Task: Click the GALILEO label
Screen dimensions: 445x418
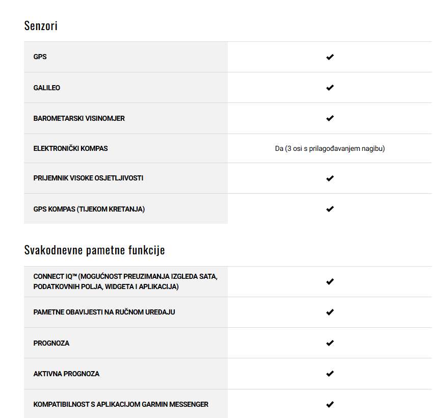Action: coord(47,88)
